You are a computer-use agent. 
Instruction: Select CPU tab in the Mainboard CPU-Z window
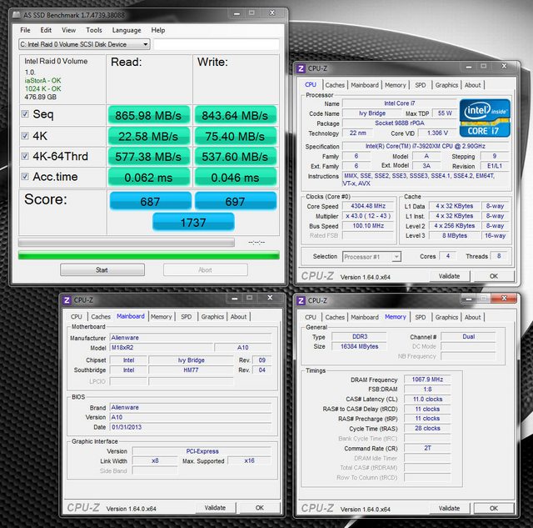tap(77, 317)
